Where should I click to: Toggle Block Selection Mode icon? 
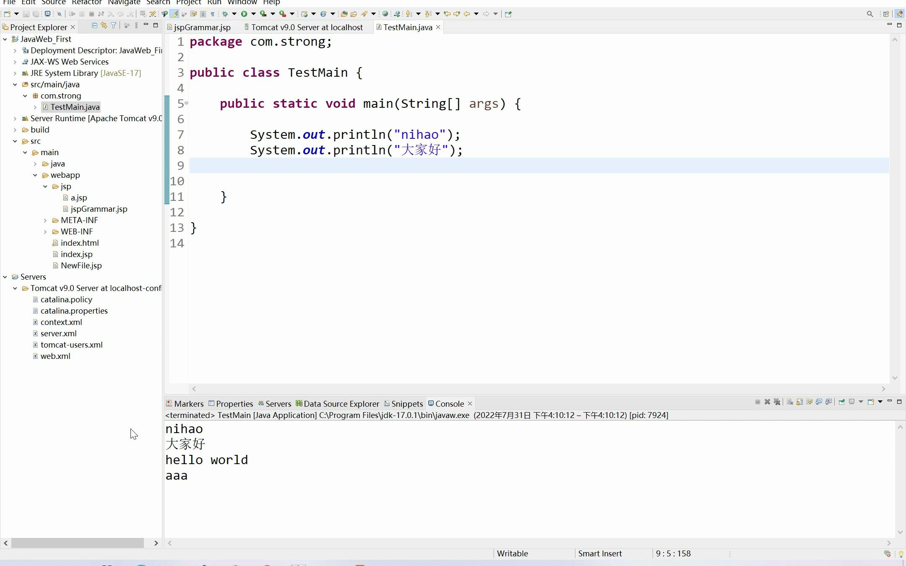[x=203, y=14]
